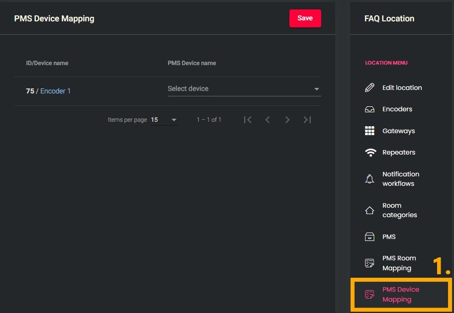
Task: Click the PMS Device Mapping checklist icon
Action: pyautogui.click(x=369, y=295)
